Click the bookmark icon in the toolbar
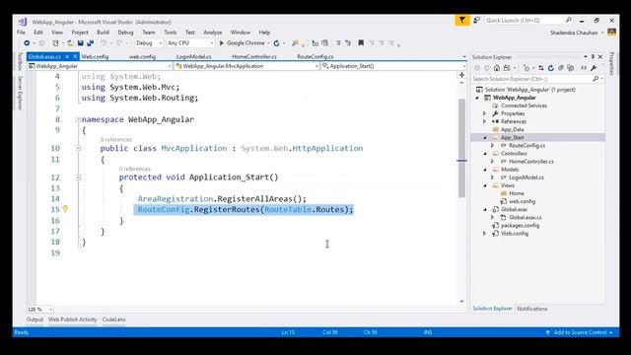This screenshot has height=355, width=631. coord(361,42)
